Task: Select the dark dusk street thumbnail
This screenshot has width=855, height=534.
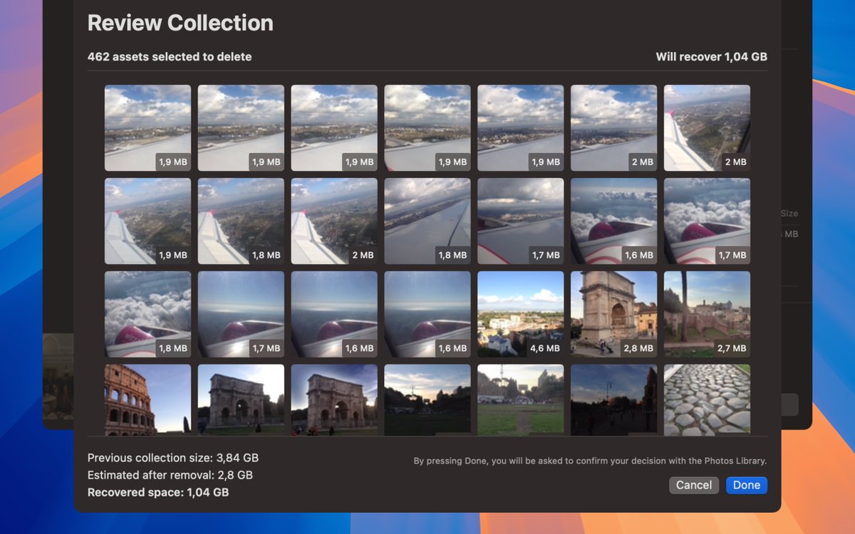Action: (613, 400)
